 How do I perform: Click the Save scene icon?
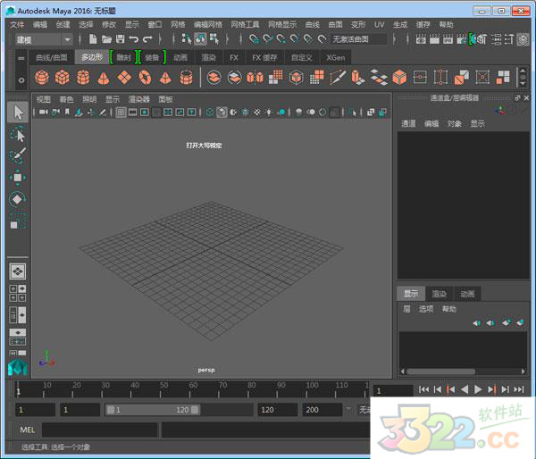pyautogui.click(x=120, y=39)
